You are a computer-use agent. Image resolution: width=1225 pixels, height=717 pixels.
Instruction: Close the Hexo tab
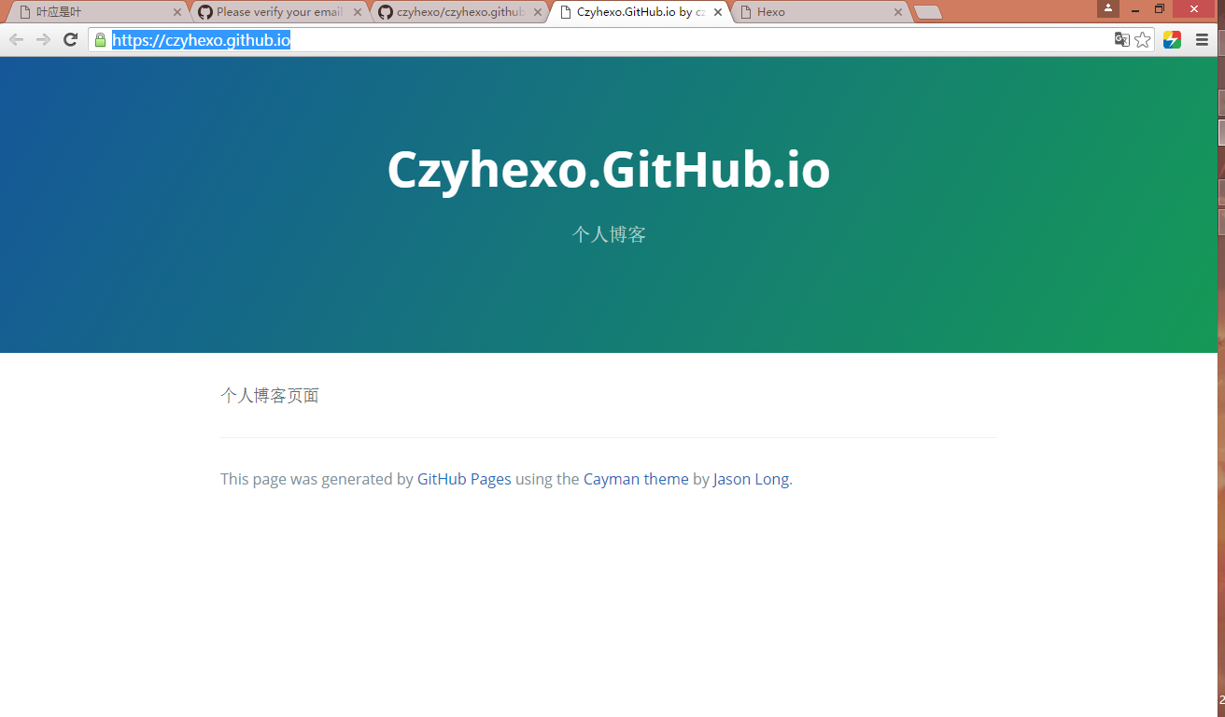[898, 13]
